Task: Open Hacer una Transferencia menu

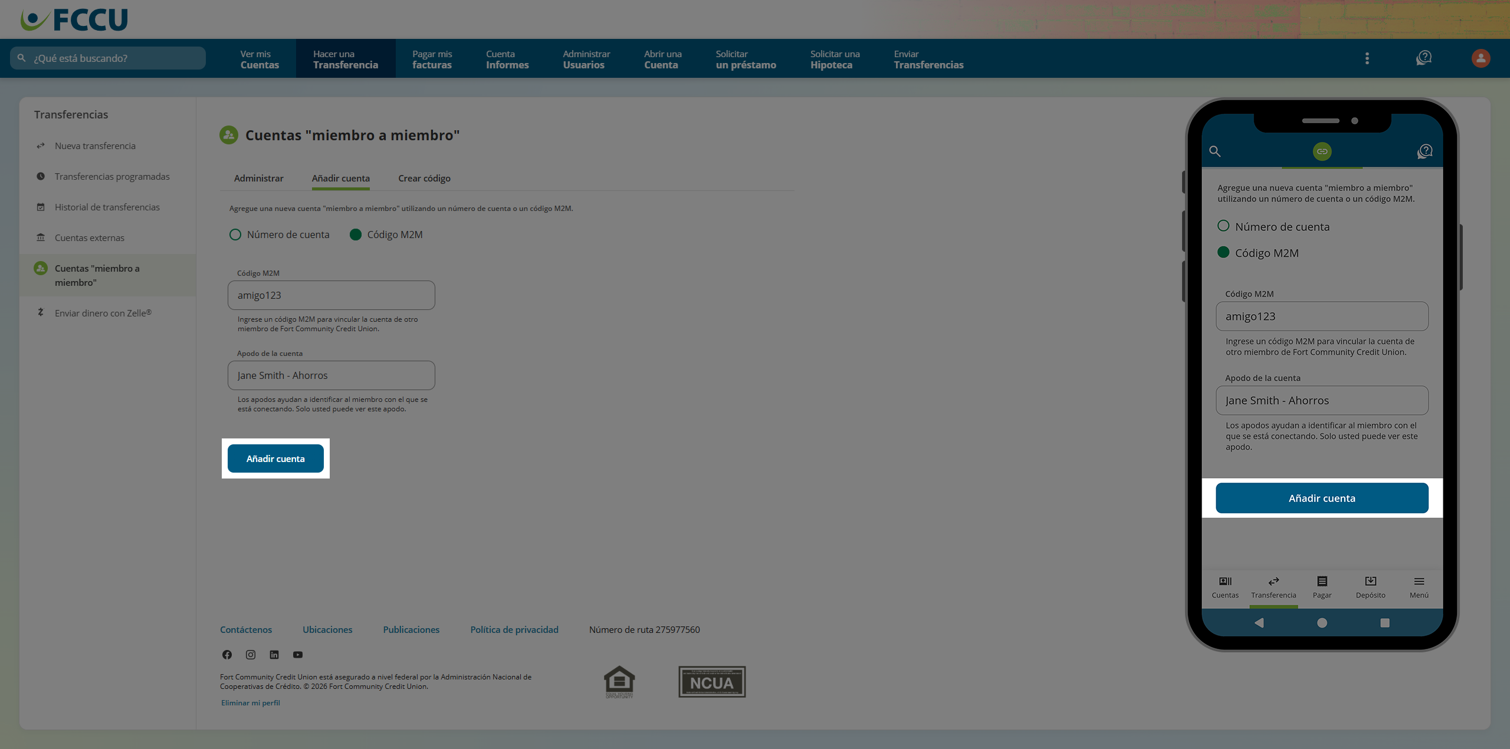Action: [346, 59]
